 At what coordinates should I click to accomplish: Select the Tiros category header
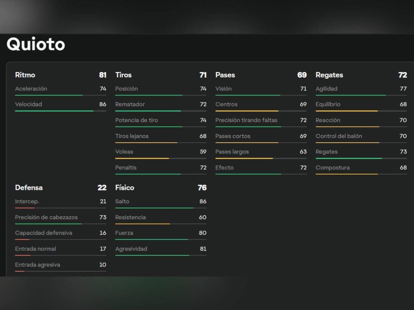click(x=123, y=75)
